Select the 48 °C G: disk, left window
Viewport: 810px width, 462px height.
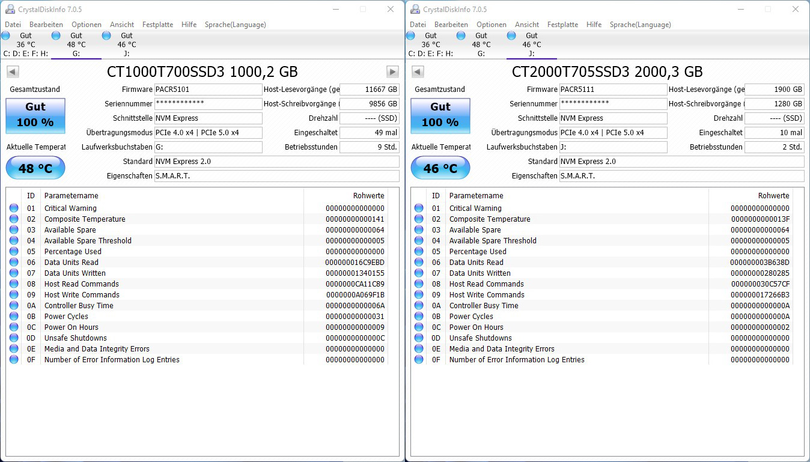pyautogui.click(x=76, y=44)
